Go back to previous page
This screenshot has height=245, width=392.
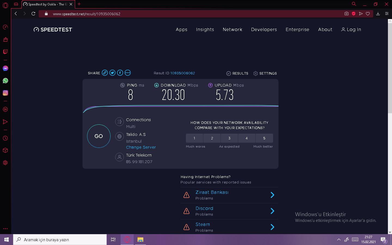click(16, 14)
